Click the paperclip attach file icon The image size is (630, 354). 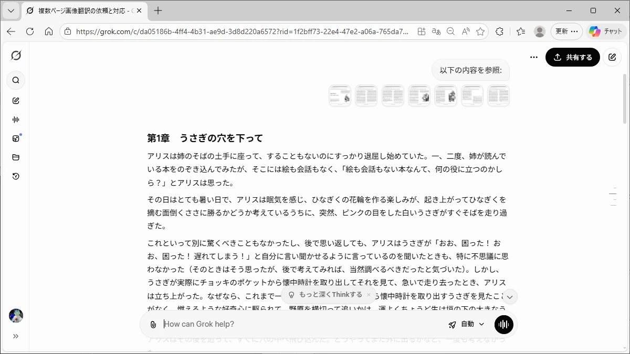[153, 325]
